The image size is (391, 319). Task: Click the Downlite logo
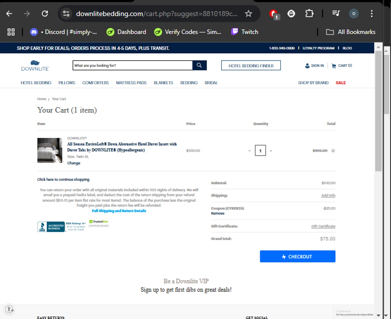[35, 66]
